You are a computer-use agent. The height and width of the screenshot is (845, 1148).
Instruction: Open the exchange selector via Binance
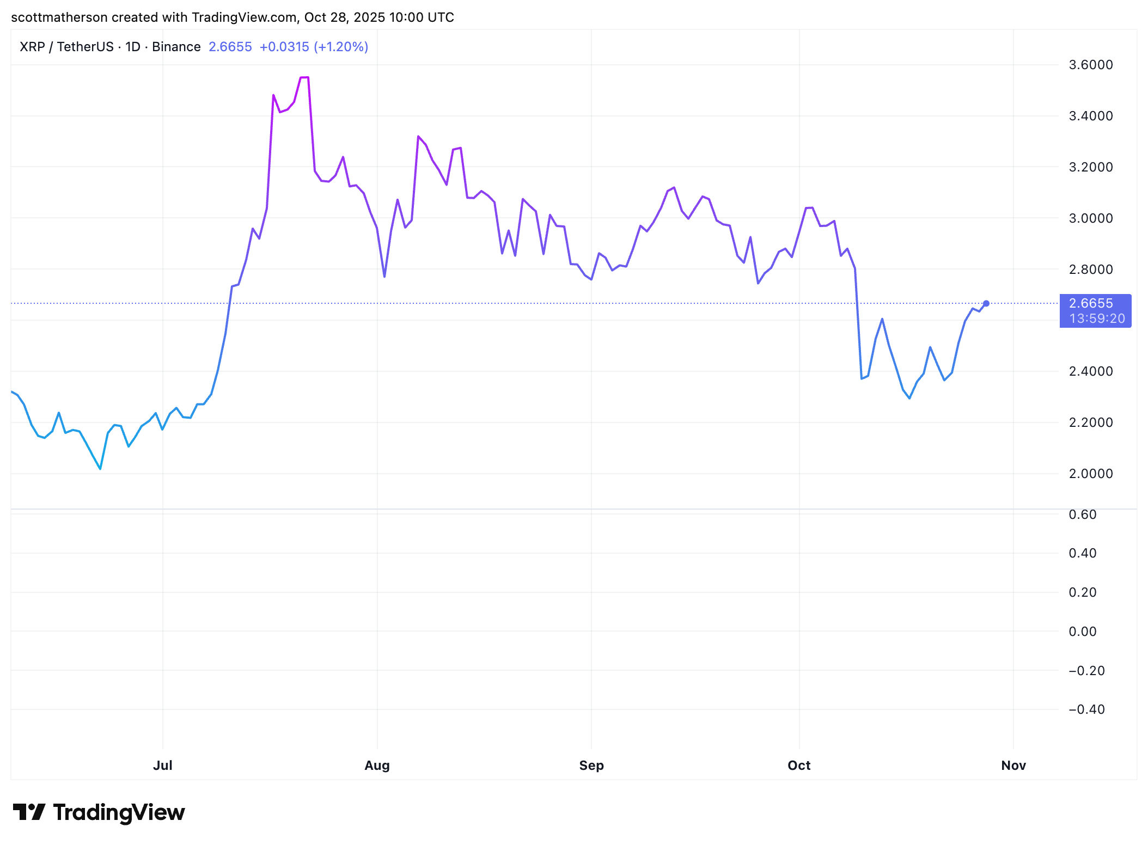(x=176, y=46)
